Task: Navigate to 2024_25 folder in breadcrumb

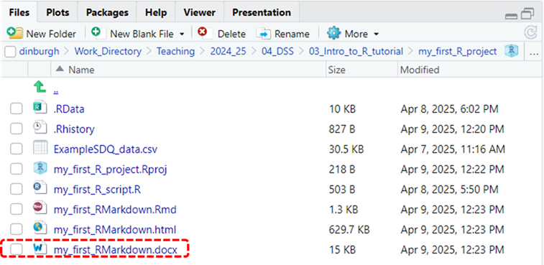Action: [x=228, y=51]
